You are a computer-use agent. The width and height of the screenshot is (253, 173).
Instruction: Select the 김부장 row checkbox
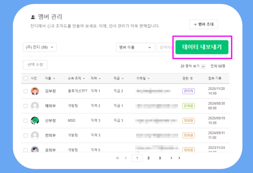pyautogui.click(x=26, y=91)
